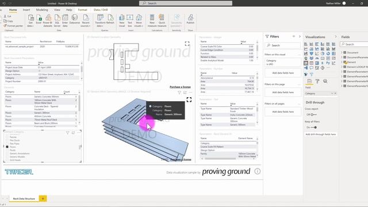The width and height of the screenshot is (368, 207).
Task: Expand the Element table in Fields
Action: pyautogui.click(x=342, y=62)
